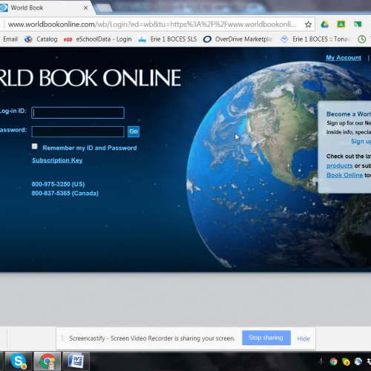Click the green clock bookmark icon

[x=362, y=39]
